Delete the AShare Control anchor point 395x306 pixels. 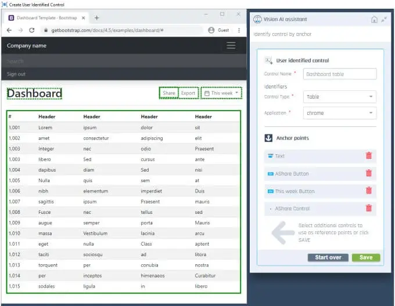pyautogui.click(x=368, y=208)
